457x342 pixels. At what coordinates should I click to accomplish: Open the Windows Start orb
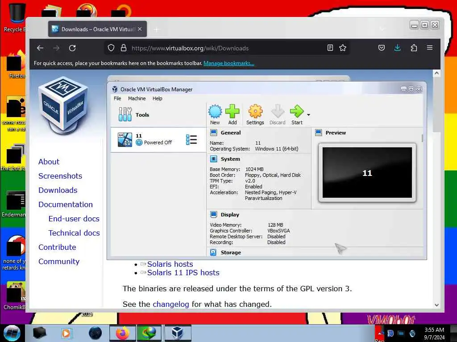click(x=12, y=333)
